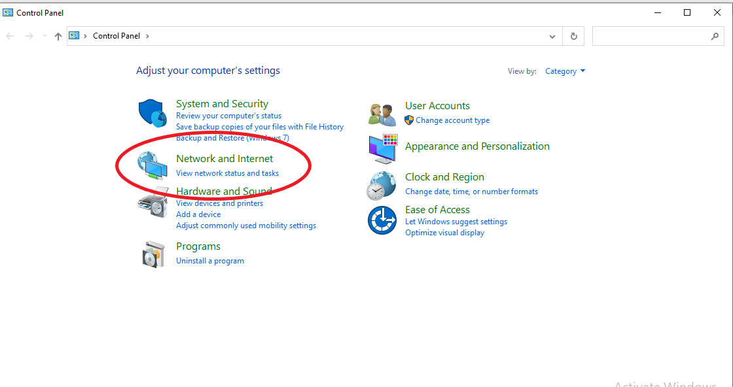Click the Up arrow to parent folder
Image resolution: width=733 pixels, height=387 pixels.
58,37
